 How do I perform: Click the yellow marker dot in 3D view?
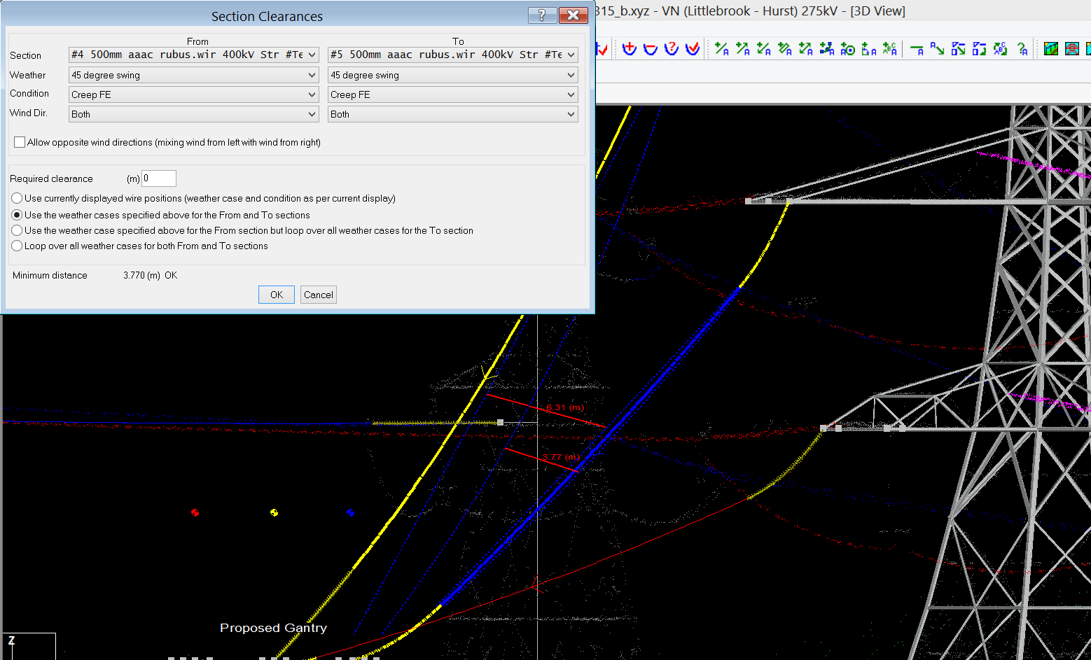274,512
